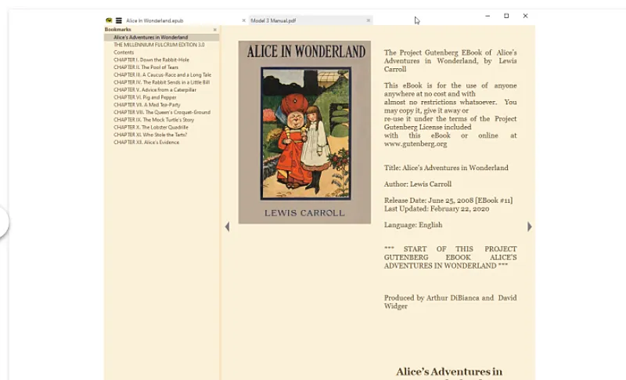
Task: Open Chapter I. Down the Rabbit-Hole
Action: [151, 60]
